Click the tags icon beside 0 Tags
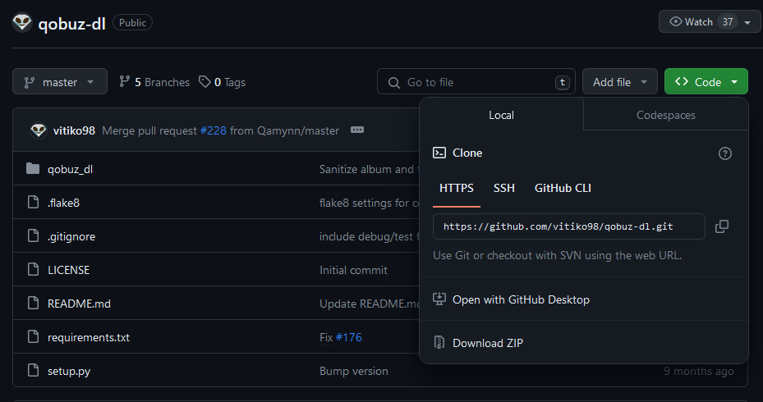This screenshot has height=402, width=763. [x=205, y=82]
